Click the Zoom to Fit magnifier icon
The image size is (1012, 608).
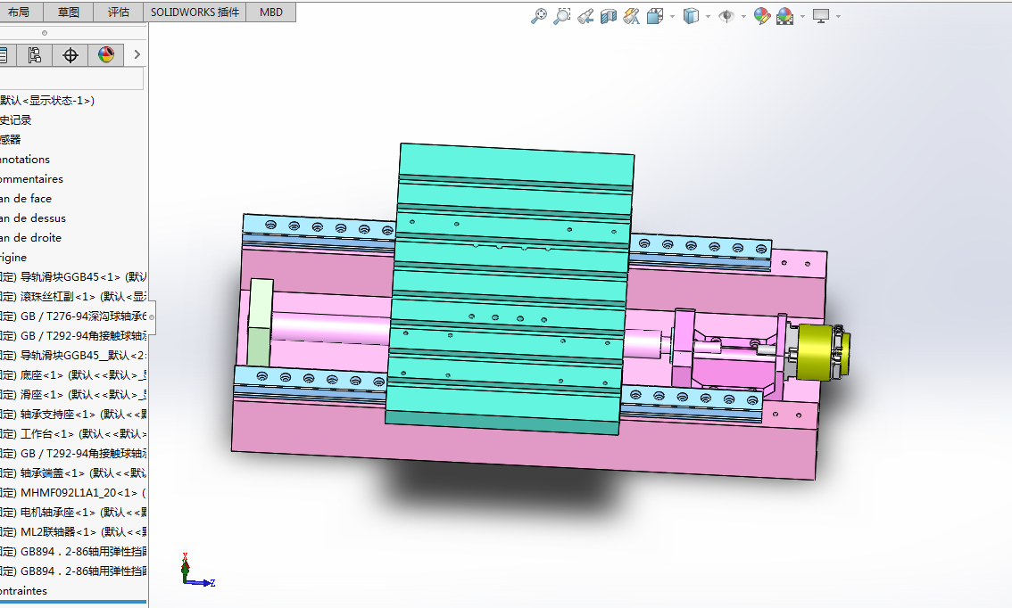click(x=538, y=16)
